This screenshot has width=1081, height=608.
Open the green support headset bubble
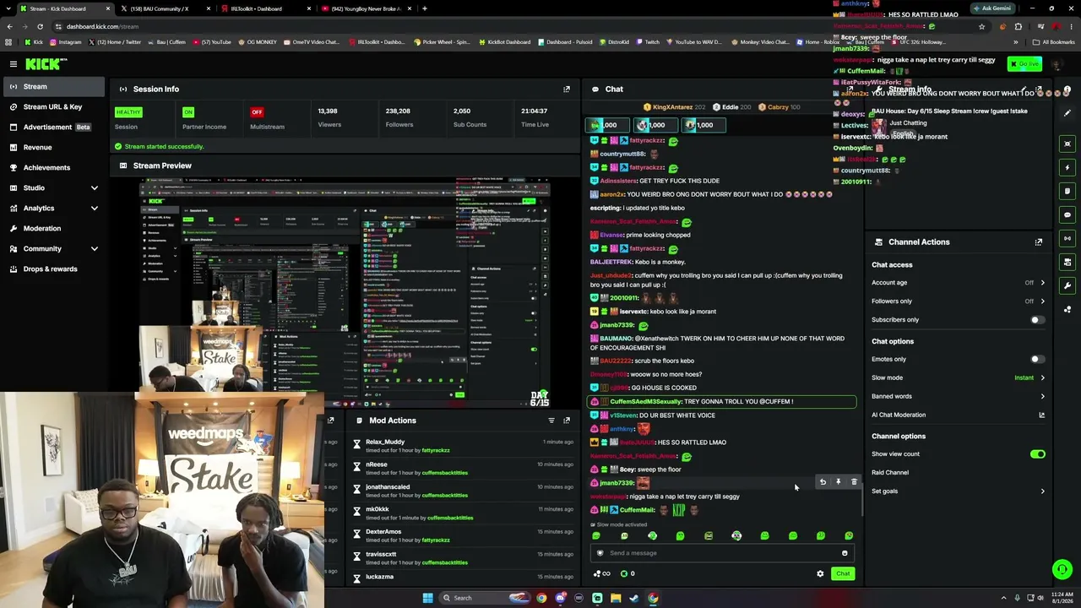tap(1062, 570)
